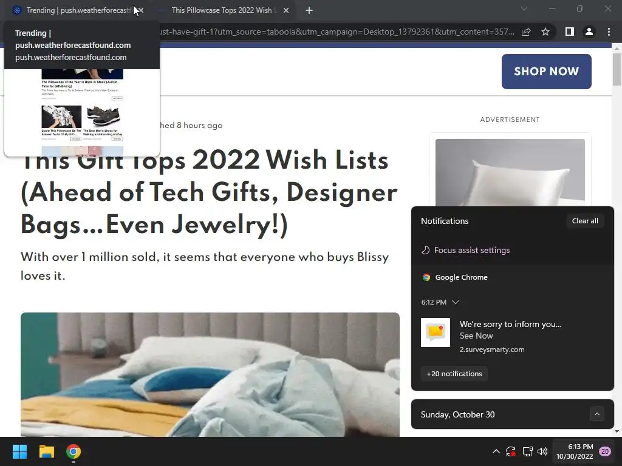Open the volume speaker tray icon
The image size is (622, 466).
click(542, 451)
